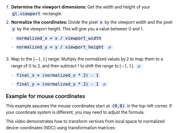181x133 pixels.
Task: Click the list number 3 marker
Action: (8, 59)
